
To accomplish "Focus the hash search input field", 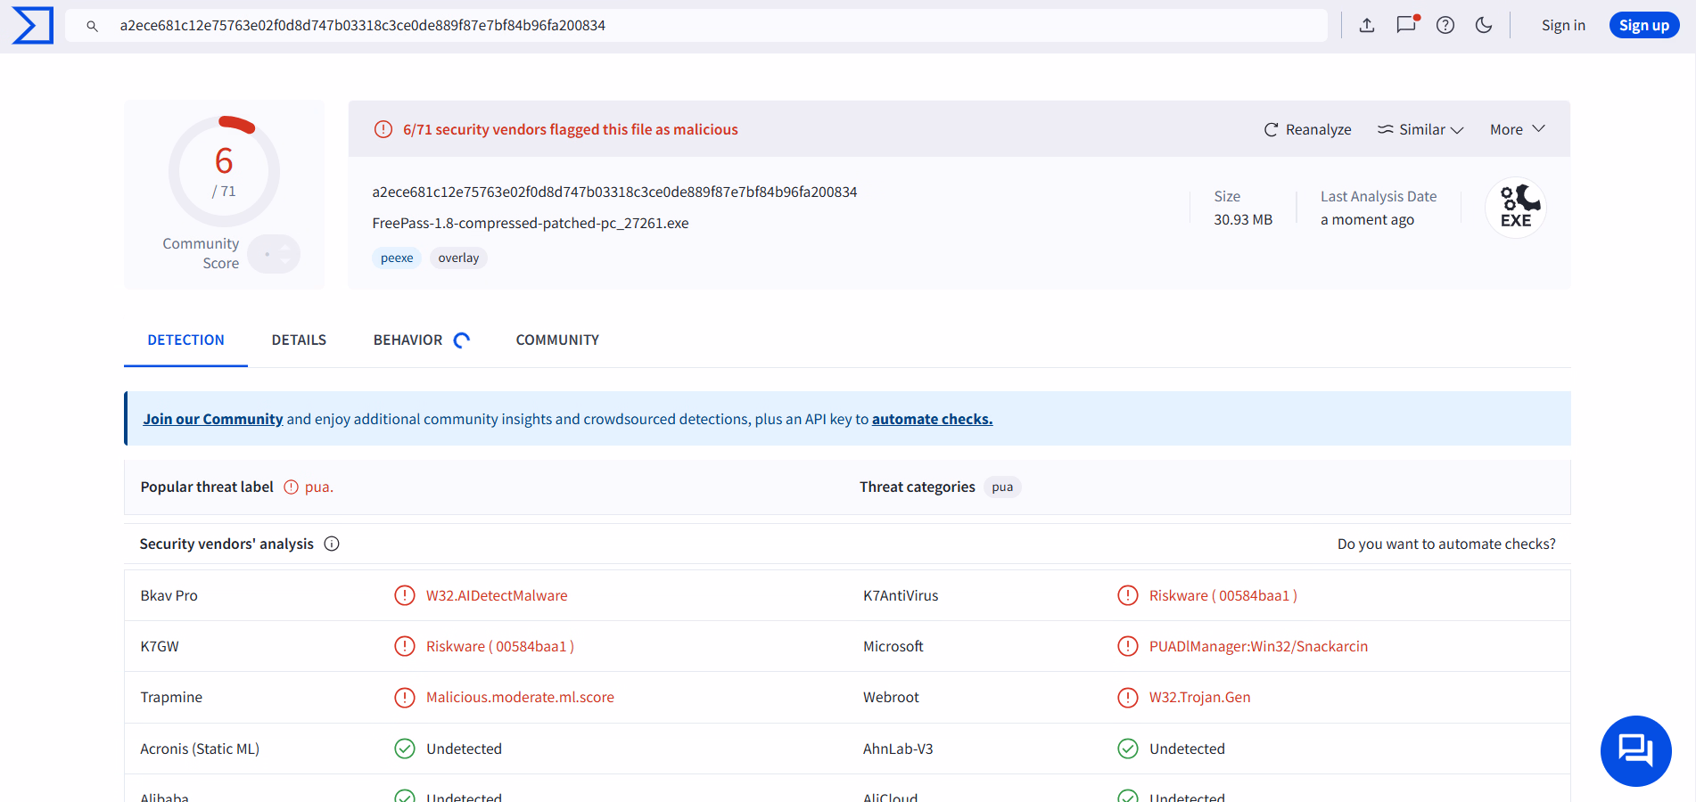I will (696, 25).
